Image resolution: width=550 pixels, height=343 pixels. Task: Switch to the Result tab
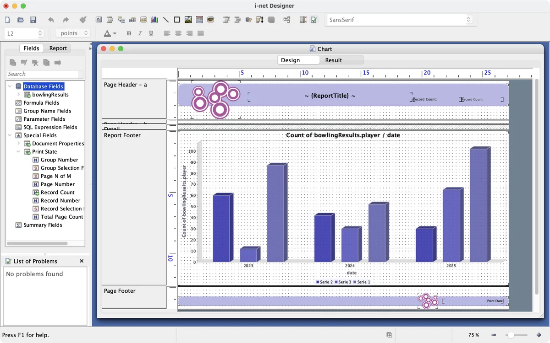(x=333, y=60)
